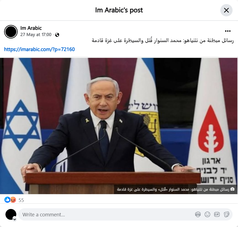Open the sticker picker in comment box
Screen dimensions: 238x227
(227, 214)
